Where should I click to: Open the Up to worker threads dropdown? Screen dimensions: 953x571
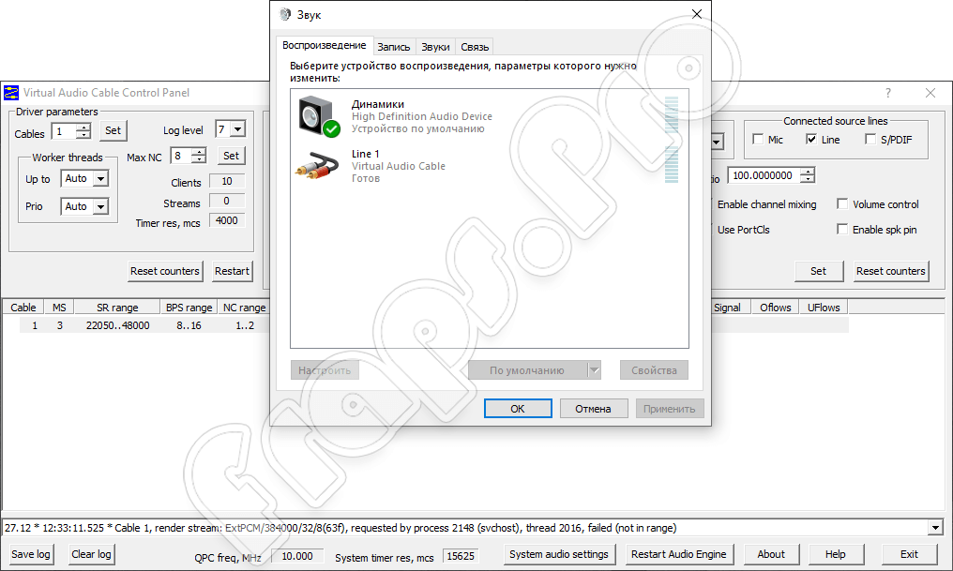[x=100, y=179]
